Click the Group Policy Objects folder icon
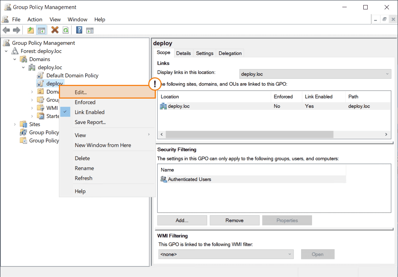 [40, 100]
